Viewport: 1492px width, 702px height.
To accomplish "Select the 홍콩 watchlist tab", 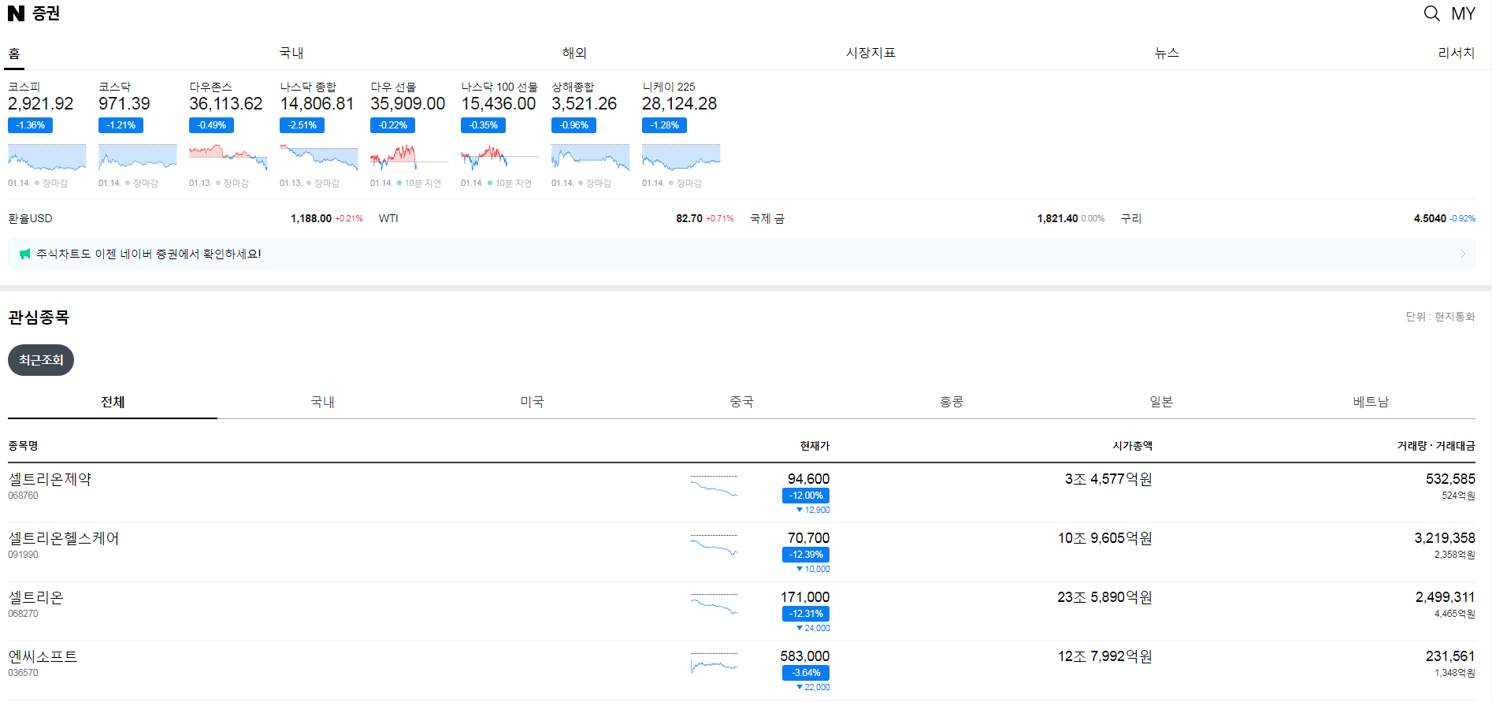I will tap(952, 402).
